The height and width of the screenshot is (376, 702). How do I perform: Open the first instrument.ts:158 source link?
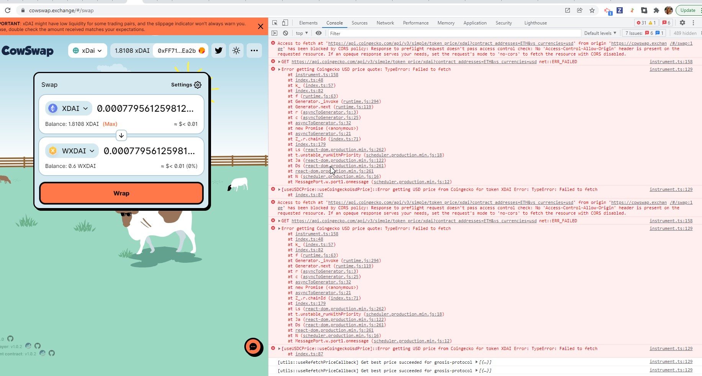pos(671,62)
